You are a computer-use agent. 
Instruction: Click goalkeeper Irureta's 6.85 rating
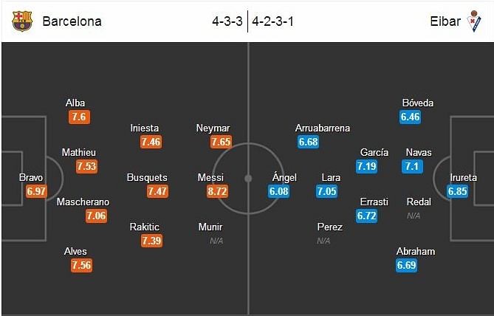458,191
